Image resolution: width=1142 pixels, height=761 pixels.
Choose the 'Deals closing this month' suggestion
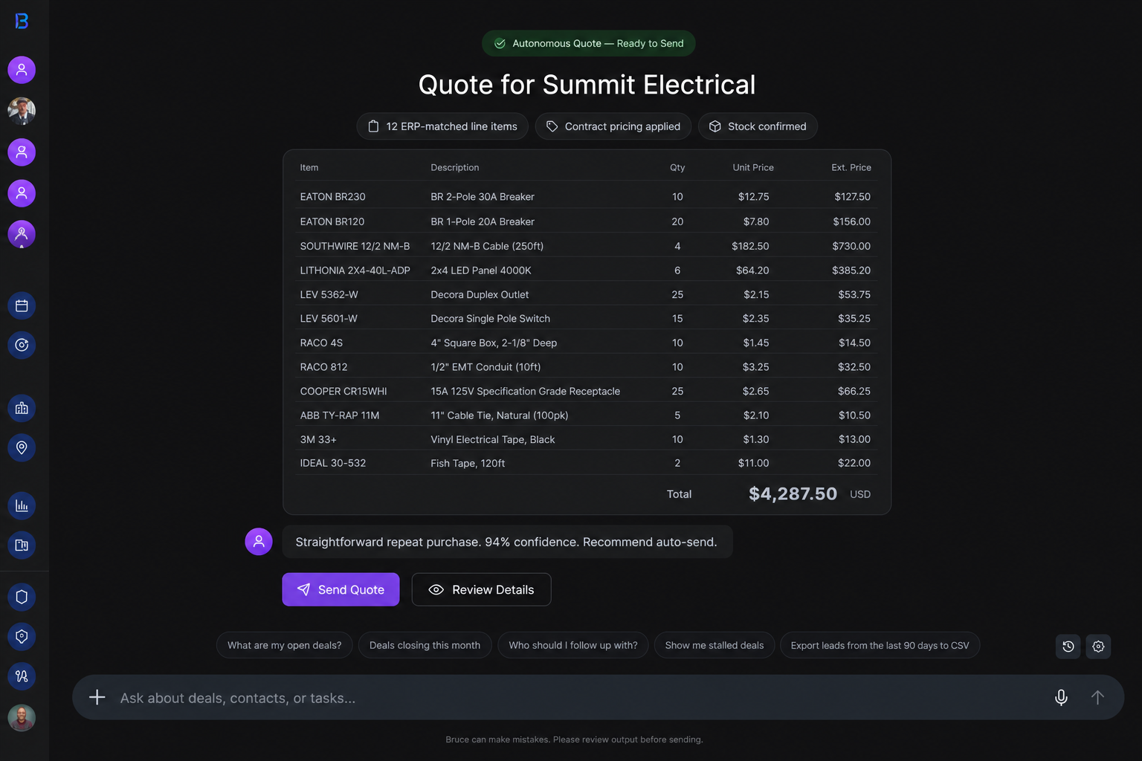(x=425, y=645)
